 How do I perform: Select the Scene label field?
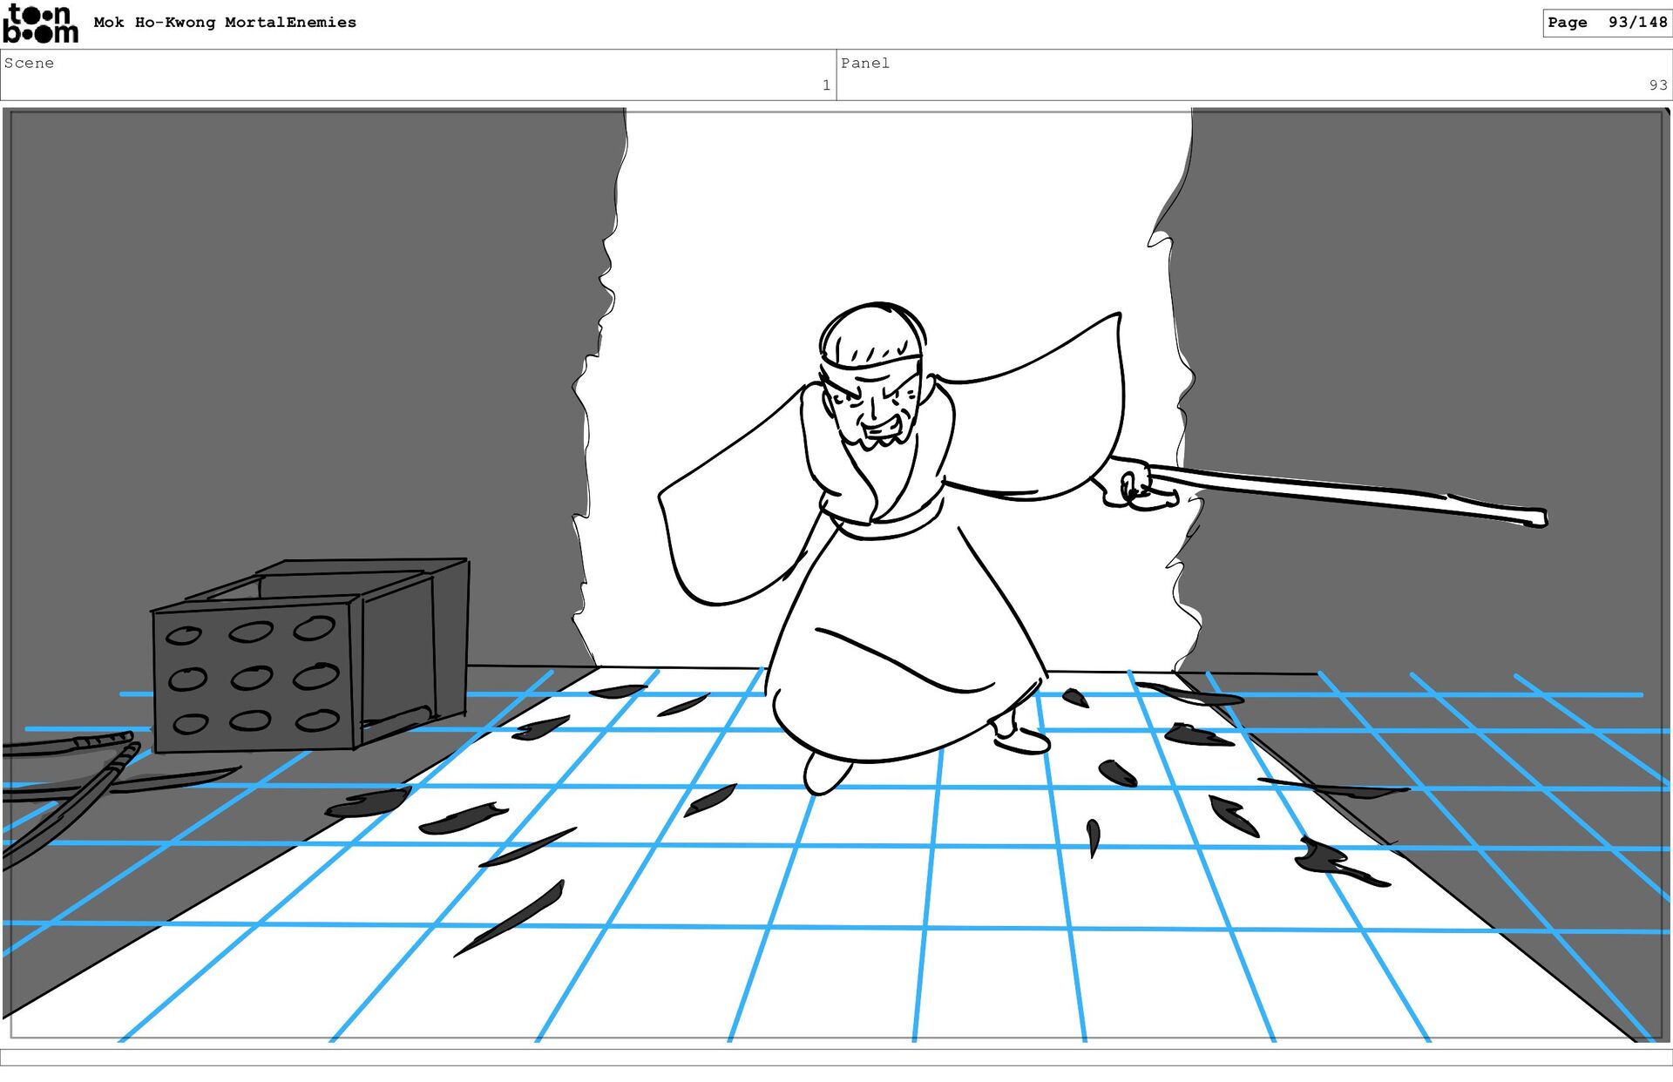pyautogui.click(x=29, y=63)
